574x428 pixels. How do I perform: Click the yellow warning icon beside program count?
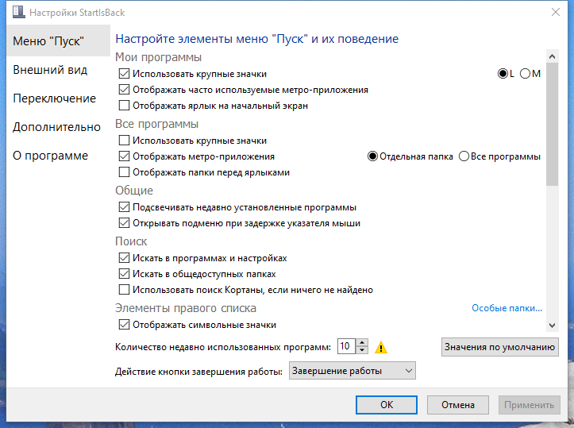point(381,347)
